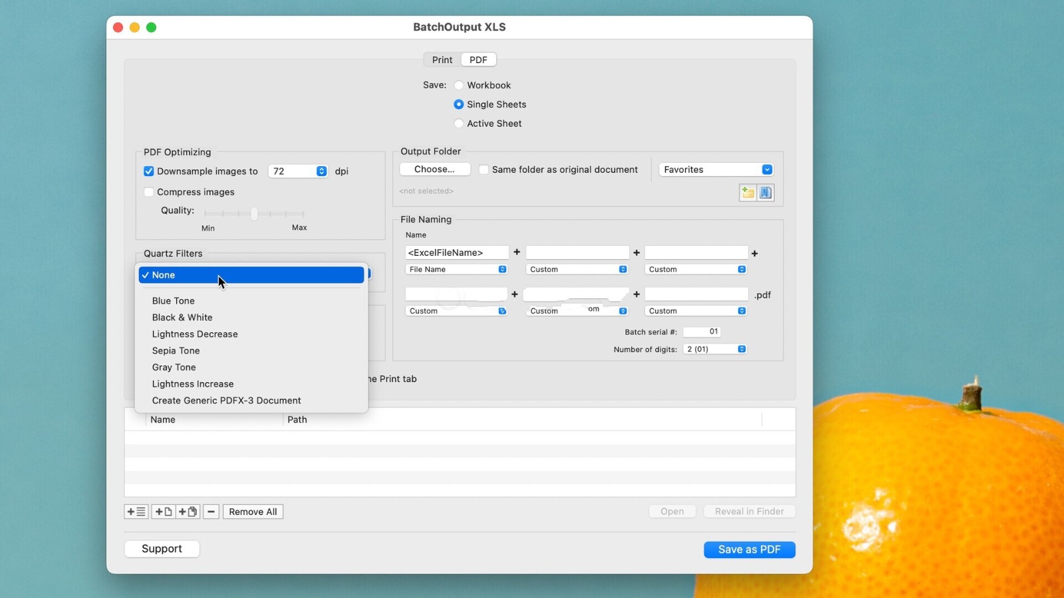The width and height of the screenshot is (1064, 598).
Task: Click the add folder to favorites icon
Action: click(x=748, y=193)
